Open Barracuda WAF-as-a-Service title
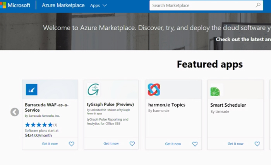 click(47, 107)
